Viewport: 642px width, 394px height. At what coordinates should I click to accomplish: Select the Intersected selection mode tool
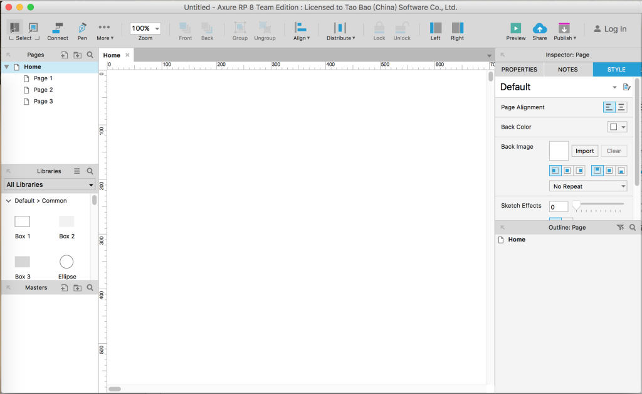point(15,28)
